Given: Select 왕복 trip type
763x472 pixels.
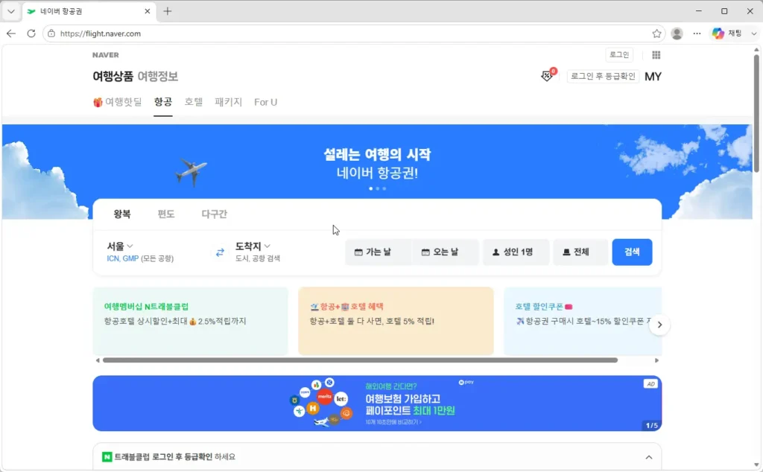Looking at the screenshot, I should click(122, 214).
